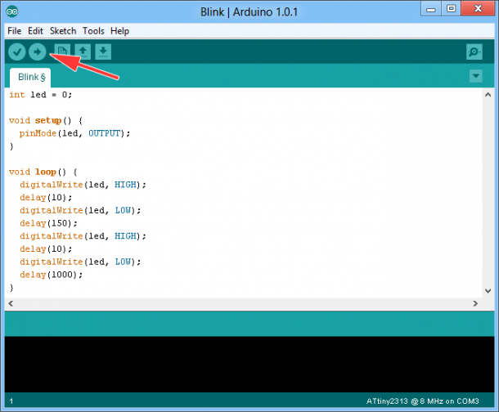
Task: Click the Verify checkmark button
Action: pos(16,51)
